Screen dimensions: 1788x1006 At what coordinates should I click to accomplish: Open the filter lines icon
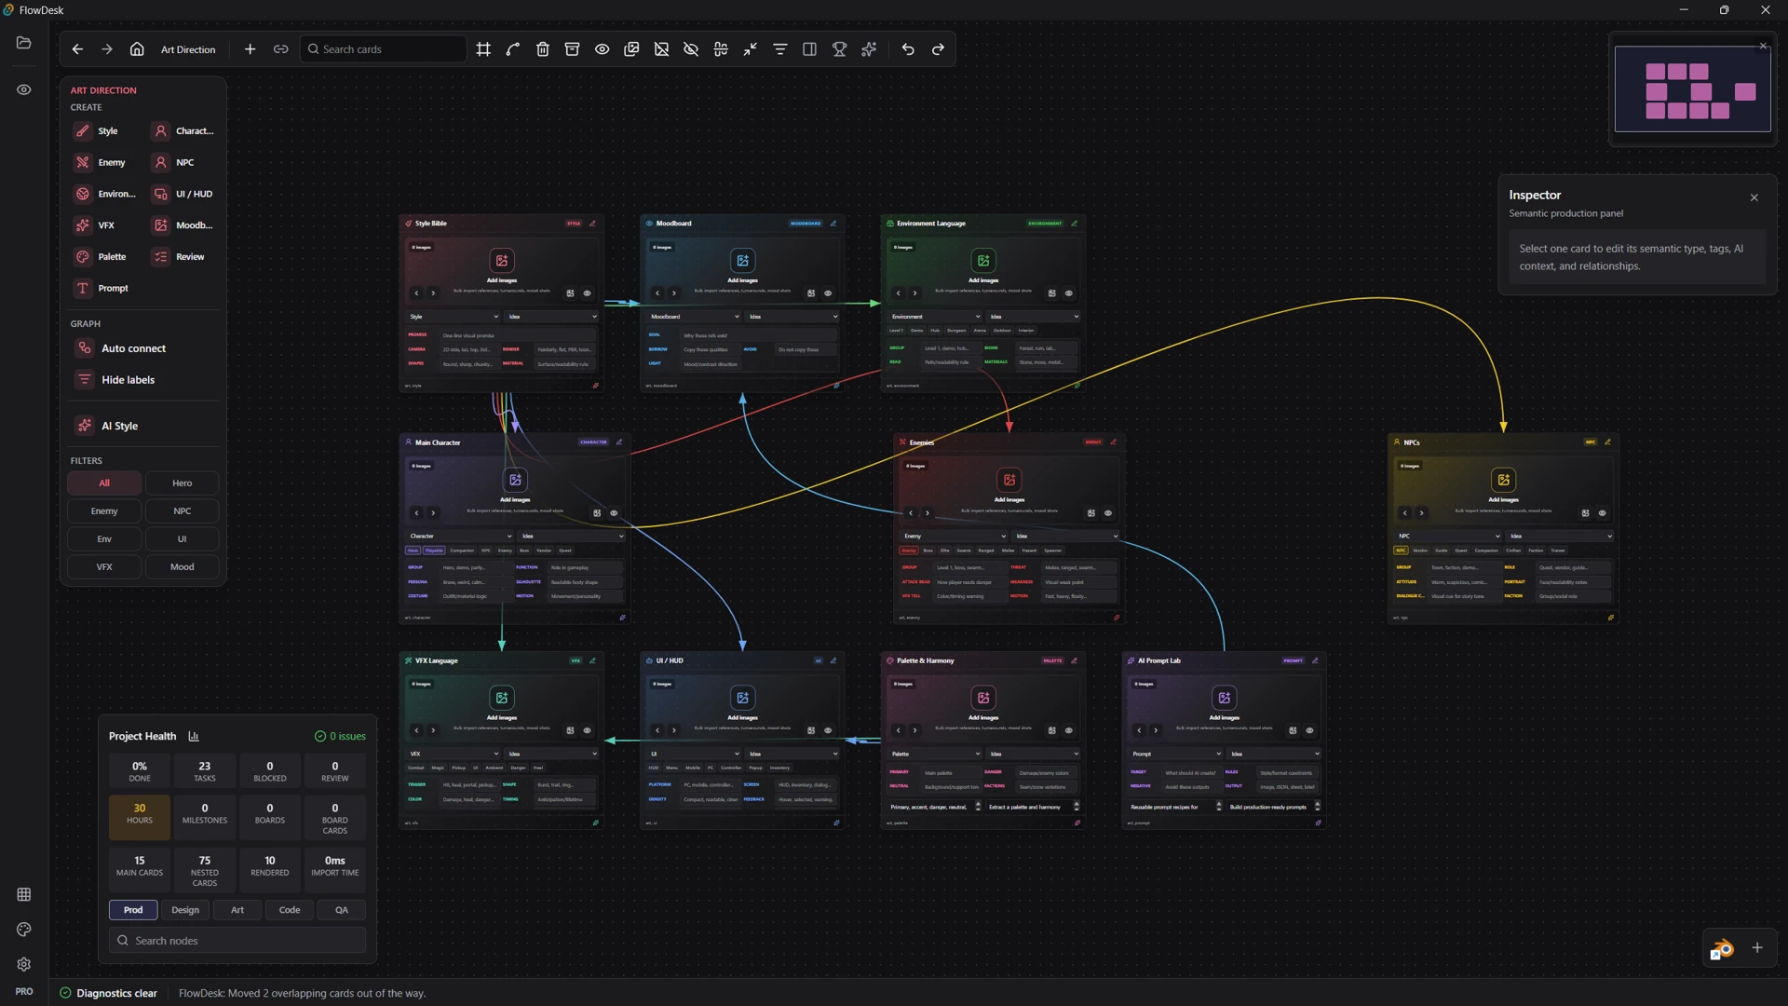point(780,49)
